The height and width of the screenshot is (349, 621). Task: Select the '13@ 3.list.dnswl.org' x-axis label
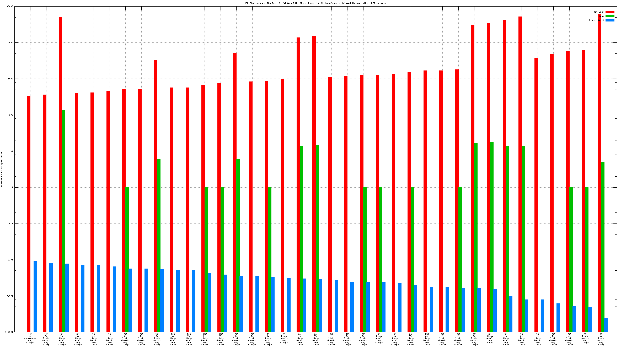pyautogui.click(x=157, y=339)
